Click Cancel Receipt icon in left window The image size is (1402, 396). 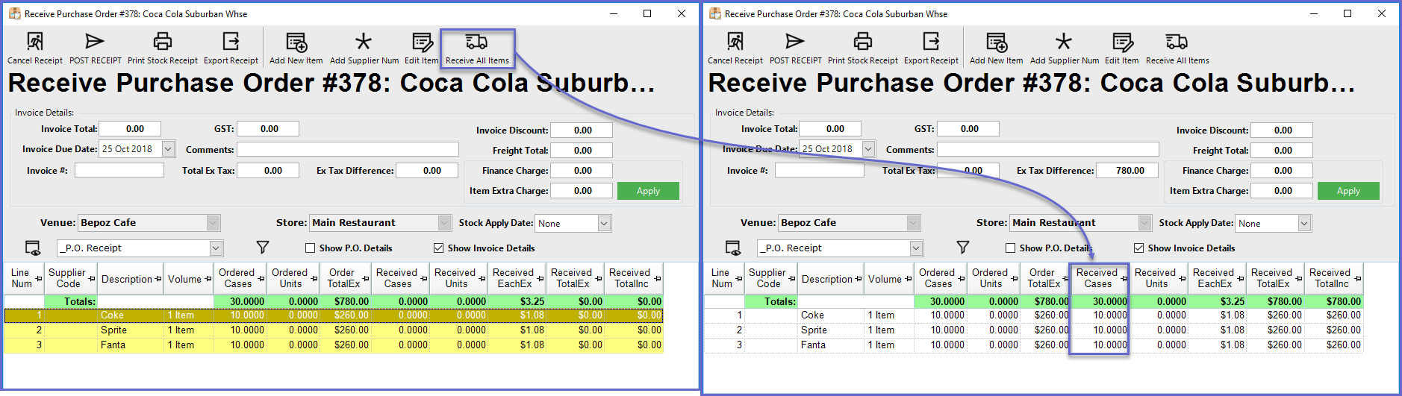pos(35,41)
